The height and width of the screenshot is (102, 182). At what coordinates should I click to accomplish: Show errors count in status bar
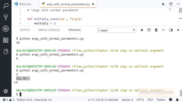pos(5,100)
